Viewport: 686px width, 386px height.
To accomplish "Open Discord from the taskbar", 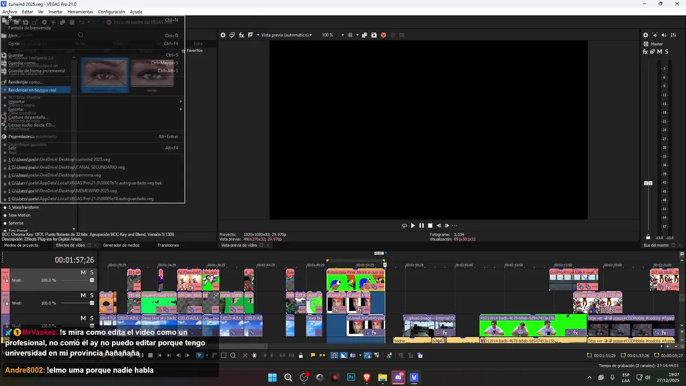I will coord(398,377).
